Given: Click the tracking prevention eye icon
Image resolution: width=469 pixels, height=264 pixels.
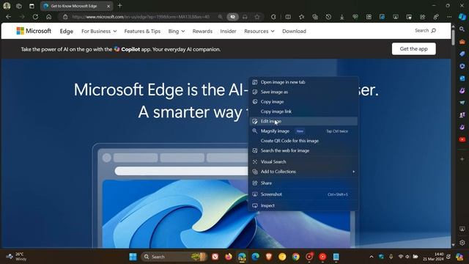Looking at the screenshot, I should pyautogui.click(x=233, y=17).
